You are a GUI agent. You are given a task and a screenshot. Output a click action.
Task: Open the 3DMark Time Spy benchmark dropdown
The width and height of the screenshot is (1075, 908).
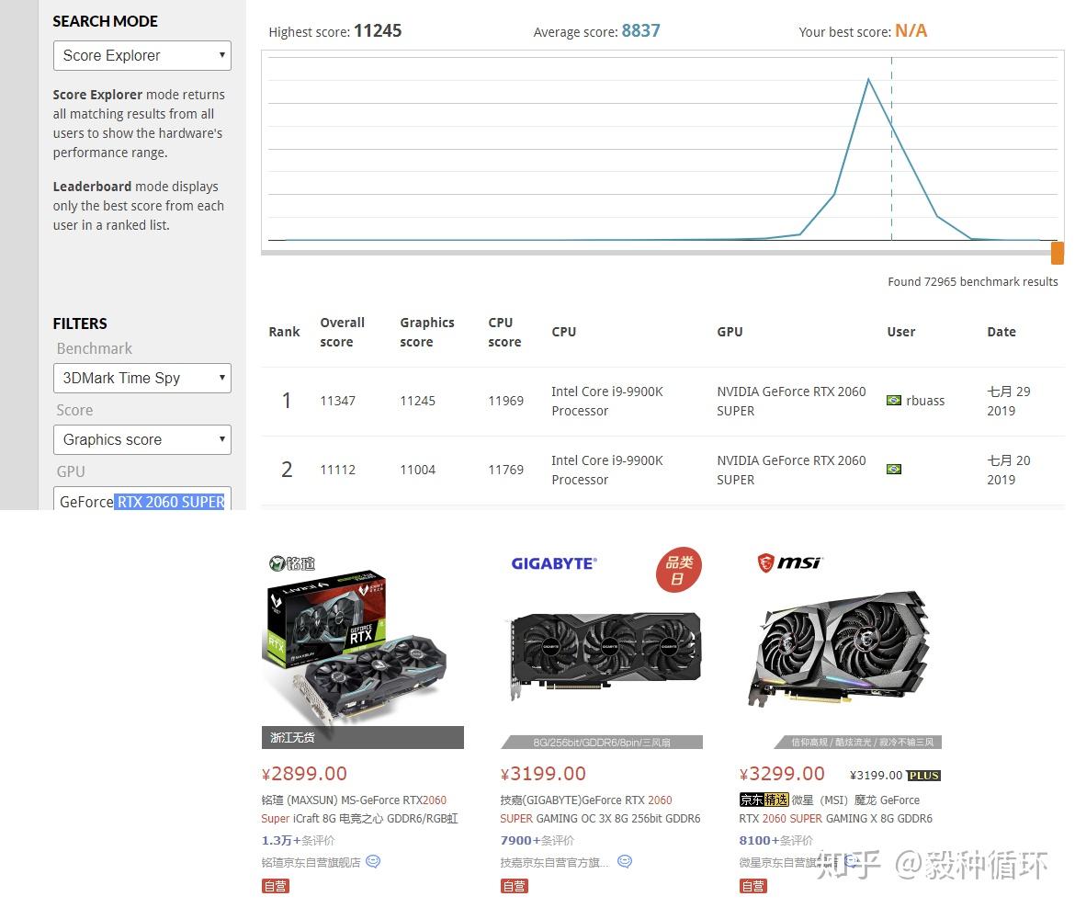141,378
